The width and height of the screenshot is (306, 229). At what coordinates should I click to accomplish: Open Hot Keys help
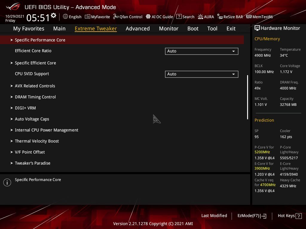click(x=290, y=216)
